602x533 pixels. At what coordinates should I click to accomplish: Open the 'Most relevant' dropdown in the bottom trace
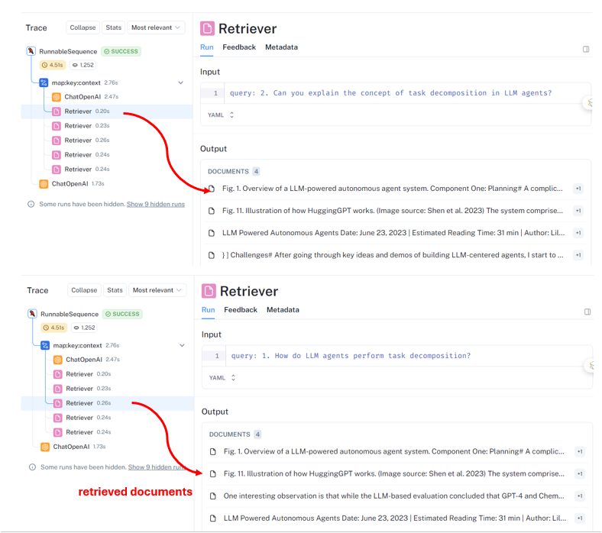157,290
